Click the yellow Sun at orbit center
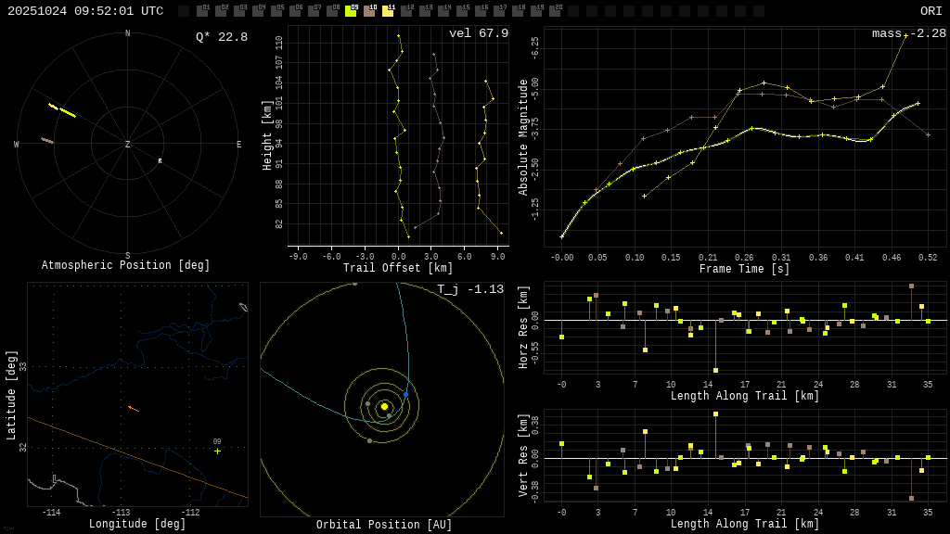Image resolution: width=950 pixels, height=534 pixels. (x=384, y=406)
